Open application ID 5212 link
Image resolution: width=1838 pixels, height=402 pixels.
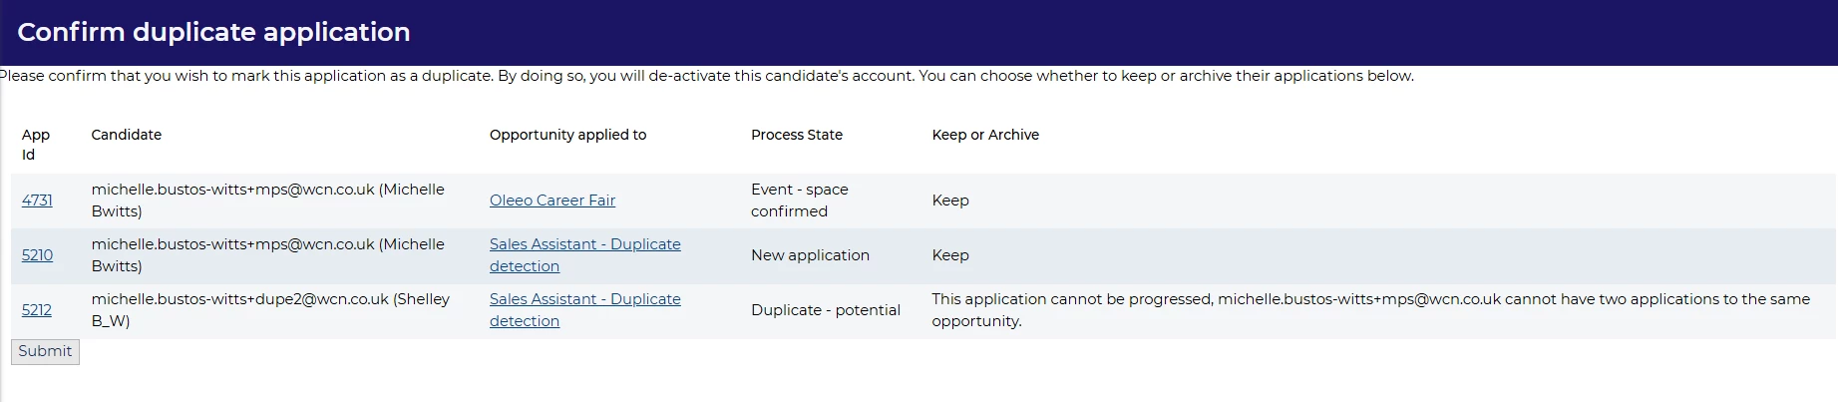pyautogui.click(x=37, y=310)
